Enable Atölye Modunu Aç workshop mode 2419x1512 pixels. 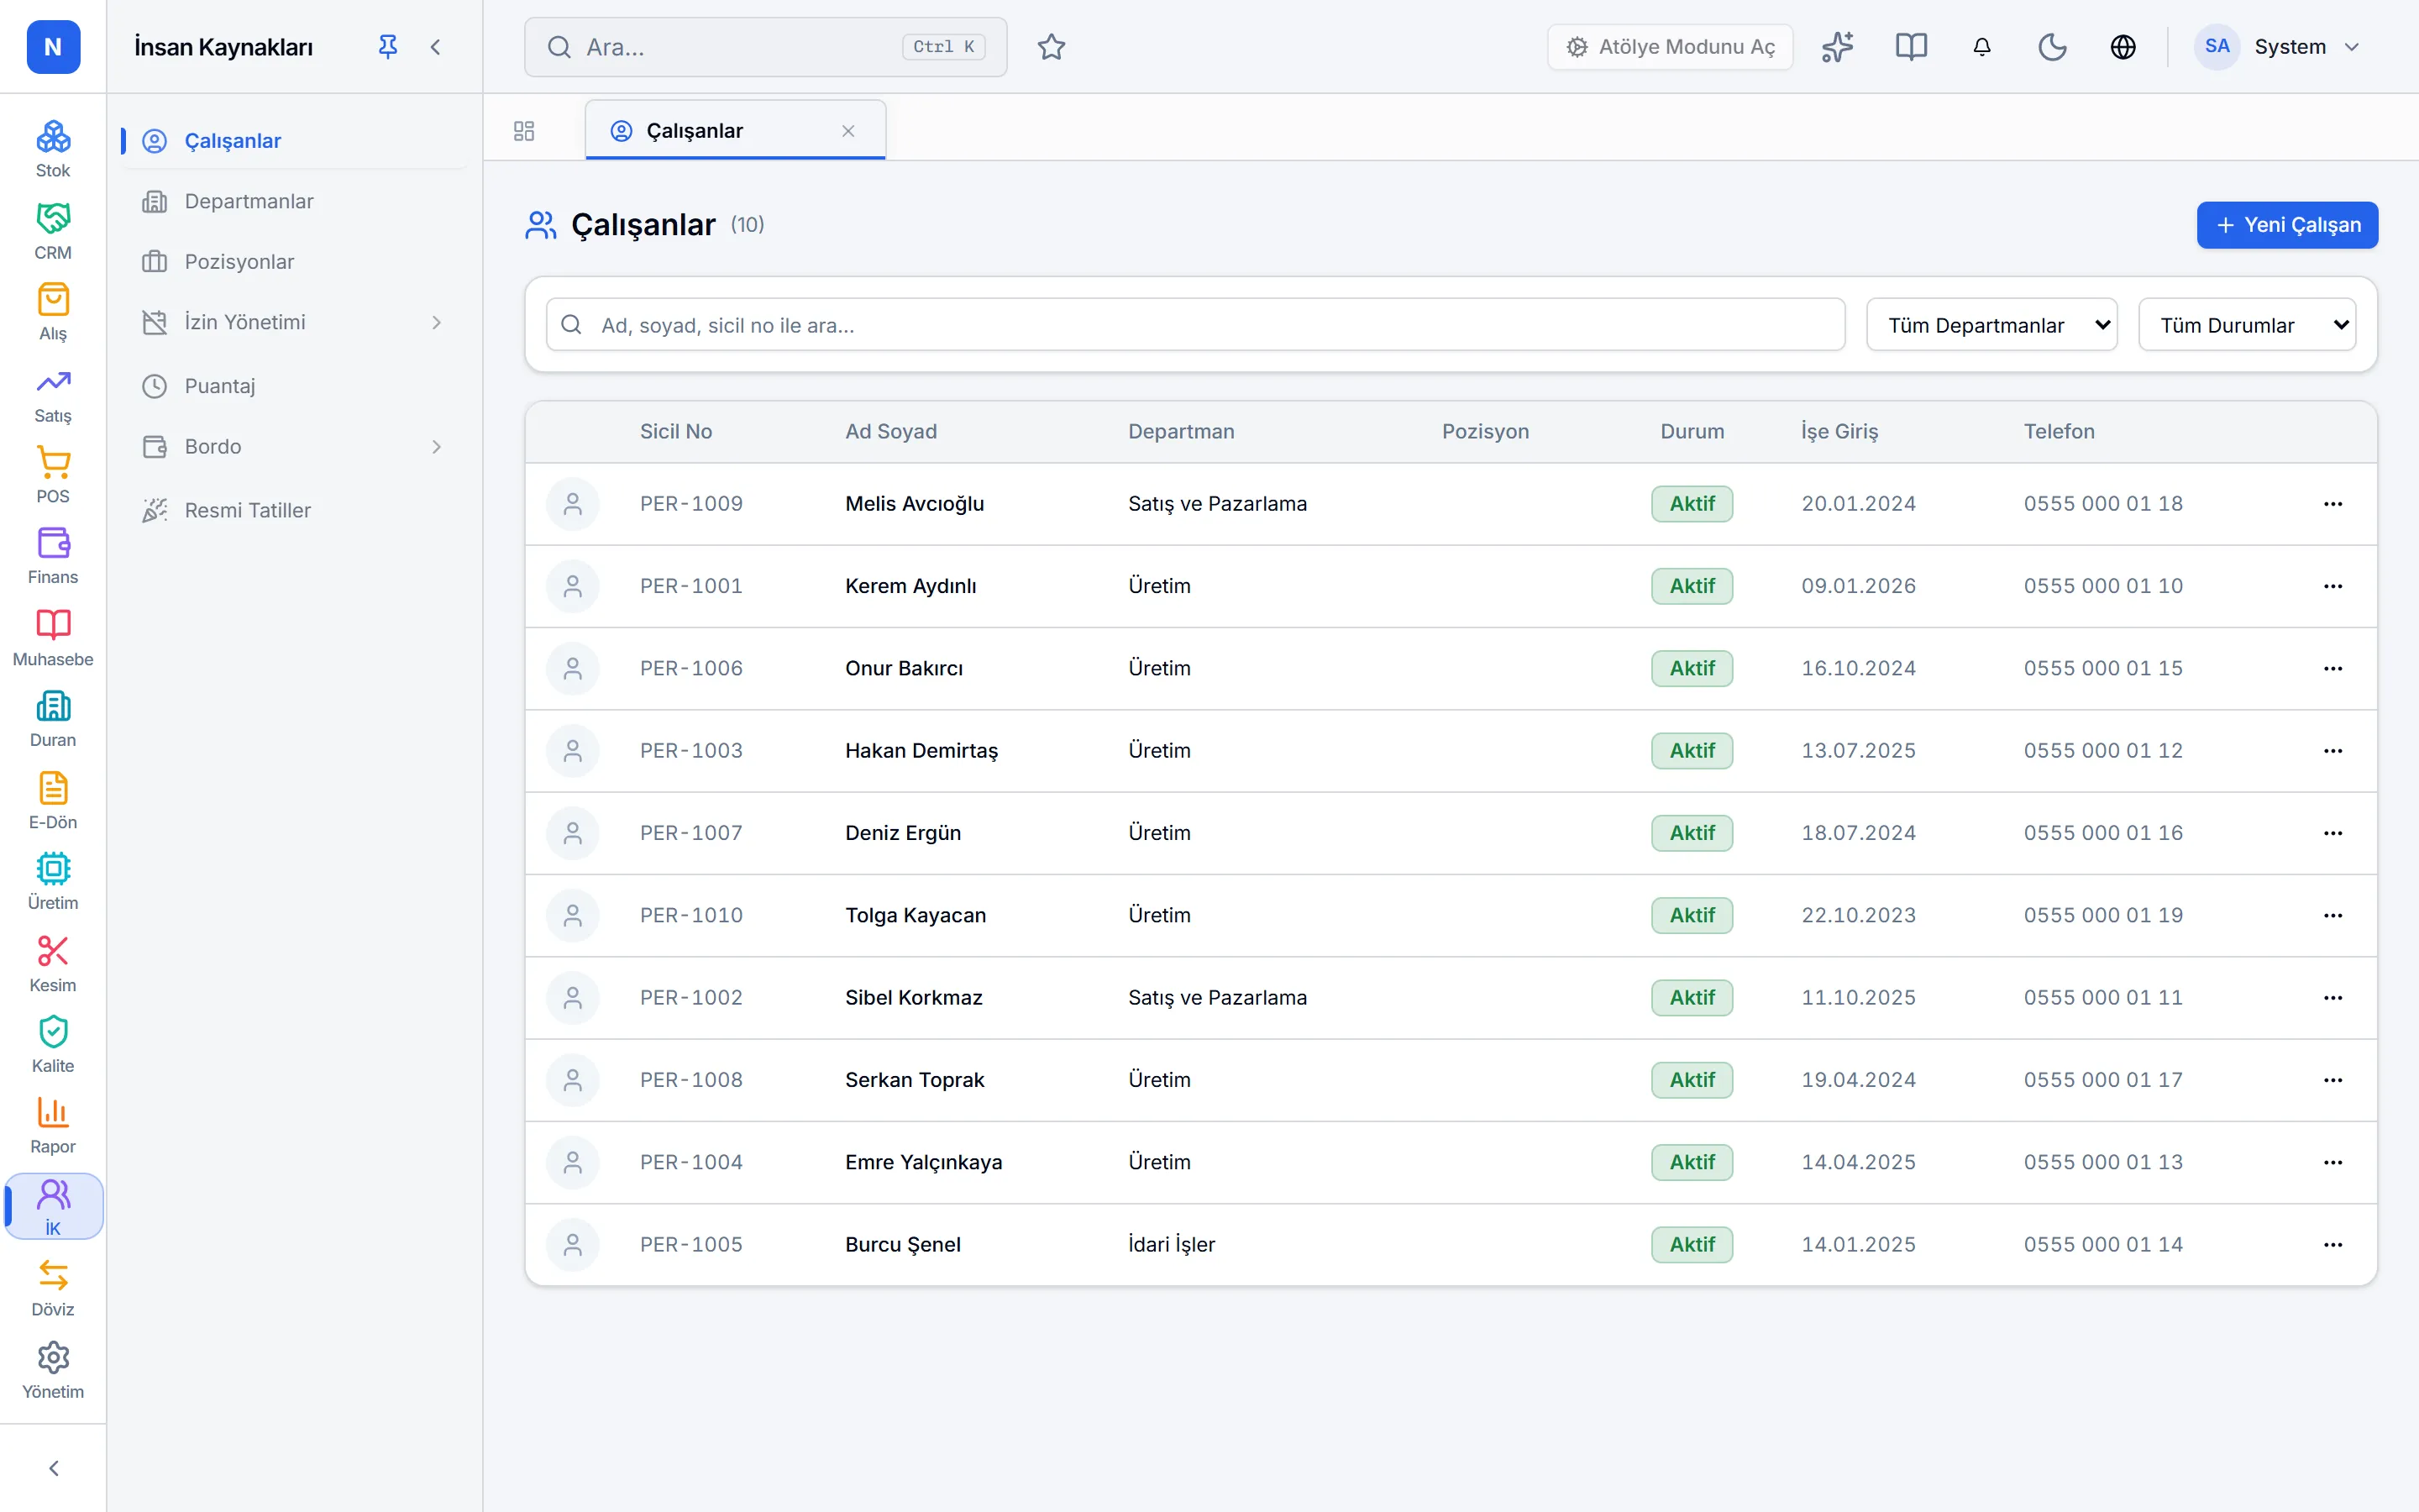click(x=1669, y=47)
